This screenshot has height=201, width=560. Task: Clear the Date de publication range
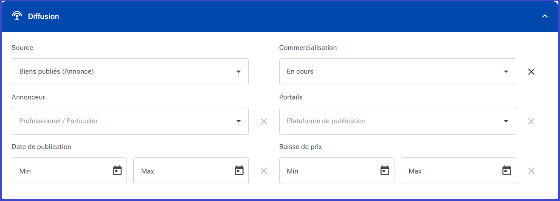(x=264, y=171)
